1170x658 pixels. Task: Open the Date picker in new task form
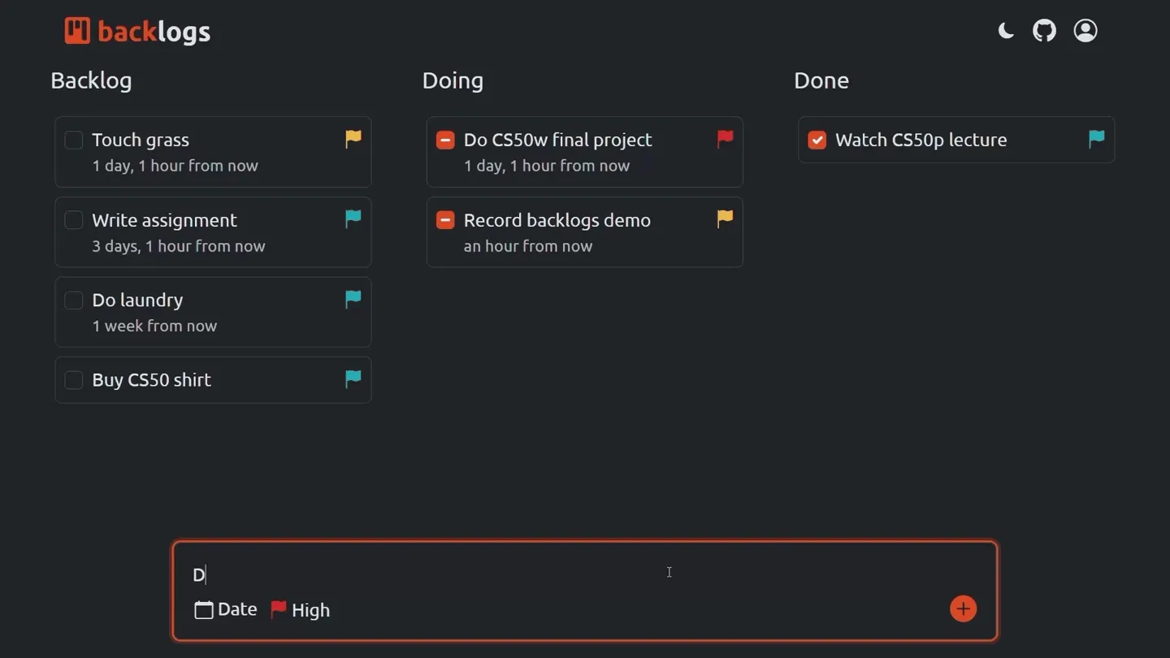tap(226, 609)
